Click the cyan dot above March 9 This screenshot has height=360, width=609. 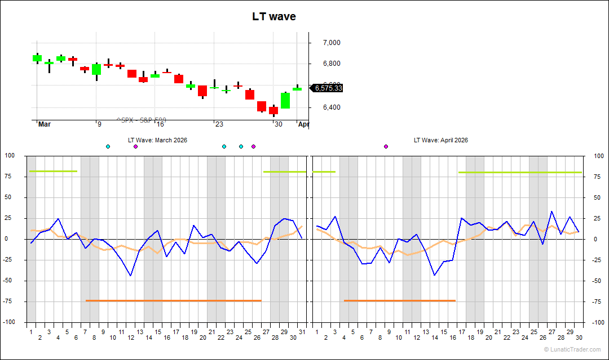pyautogui.click(x=108, y=146)
